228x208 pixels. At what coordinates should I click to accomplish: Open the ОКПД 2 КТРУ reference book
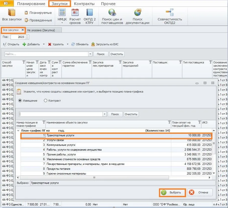[x=89, y=12]
